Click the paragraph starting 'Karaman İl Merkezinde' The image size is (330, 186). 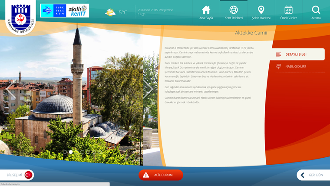coord(209,52)
